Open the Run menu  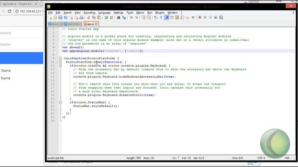[x=150, y=13]
